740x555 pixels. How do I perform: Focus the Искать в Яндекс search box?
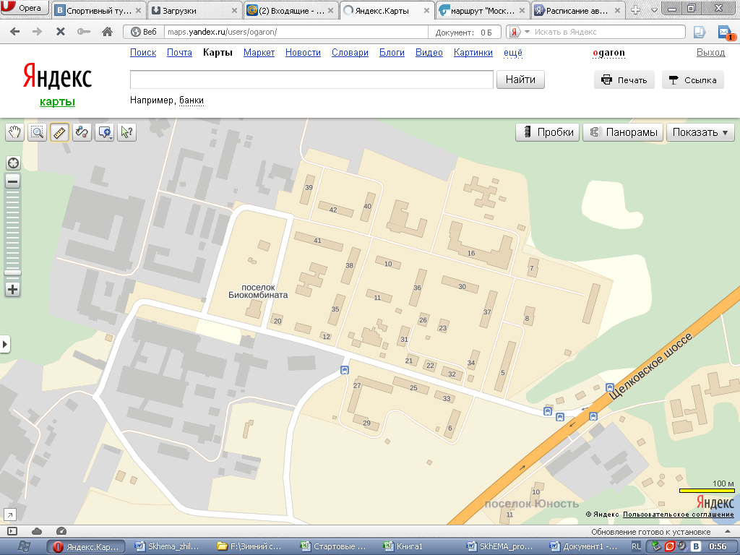608,32
